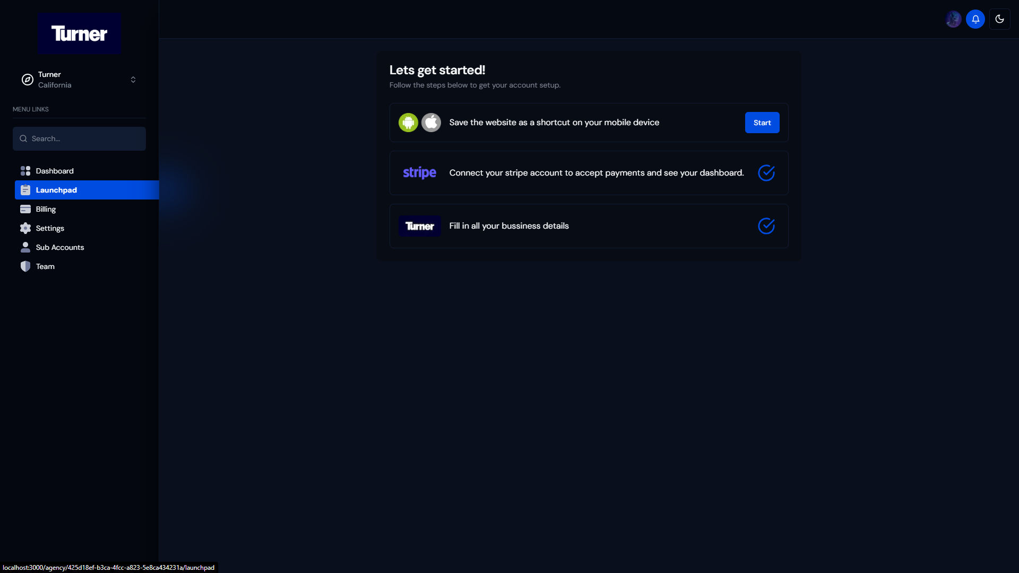The image size is (1019, 573).
Task: Click the text 'Save the website as a shortcut on your mobile device'
Action: click(x=554, y=123)
